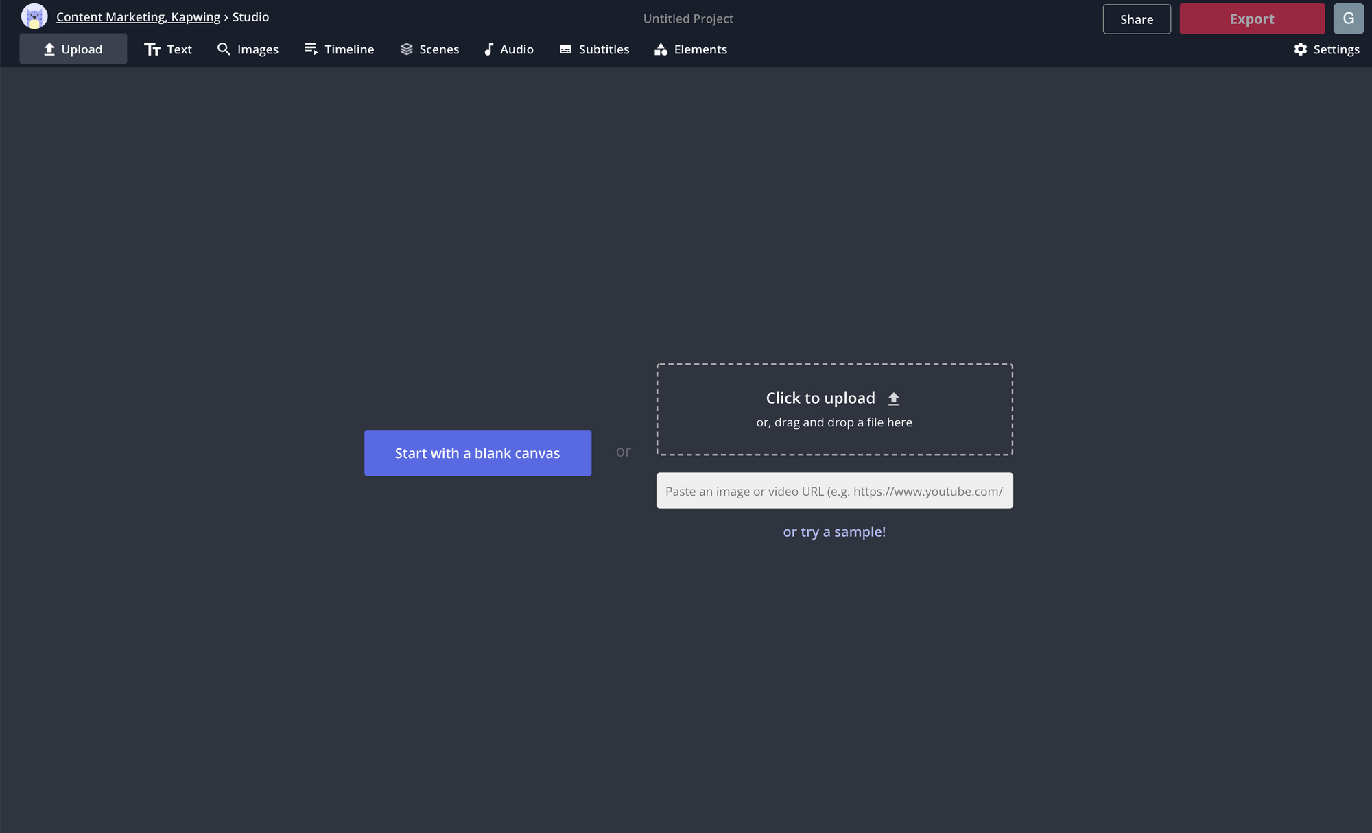1372x833 pixels.
Task: Click the Kapwing cat logo avatar
Action: pos(34,16)
